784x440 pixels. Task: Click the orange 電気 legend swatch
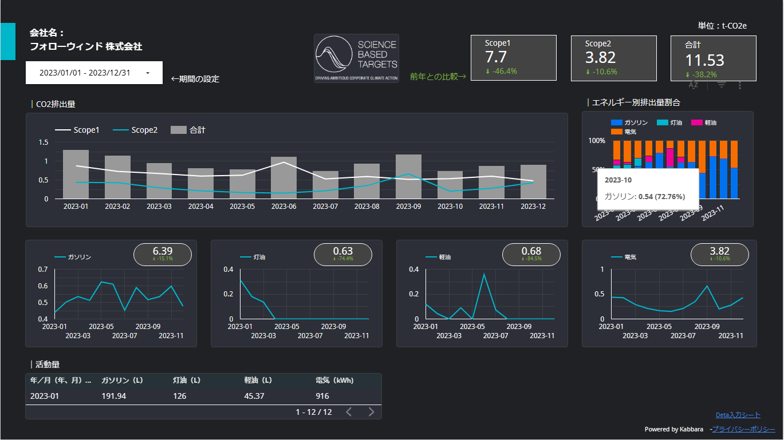[x=617, y=132]
